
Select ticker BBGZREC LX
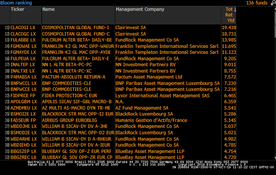tap(23, 157)
